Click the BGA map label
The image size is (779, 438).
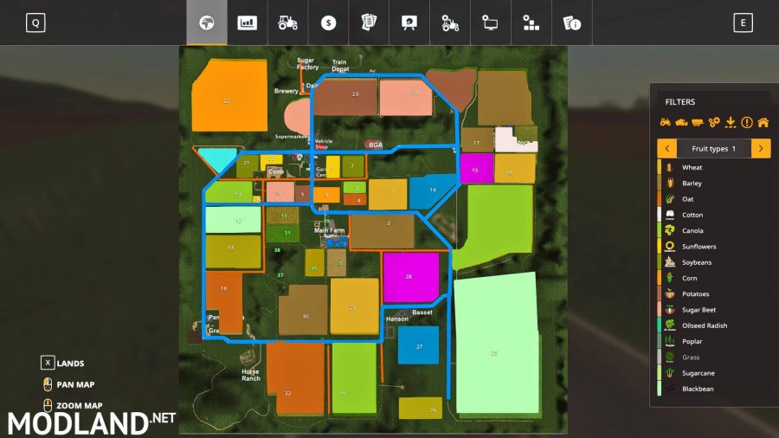[x=376, y=145]
